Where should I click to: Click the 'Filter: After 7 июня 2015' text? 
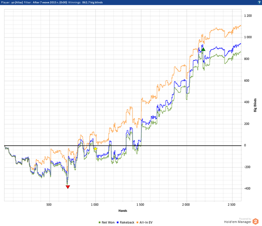(x=45, y=2)
